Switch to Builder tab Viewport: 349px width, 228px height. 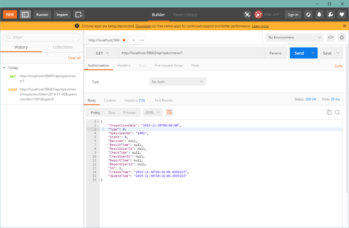pyautogui.click(x=158, y=15)
